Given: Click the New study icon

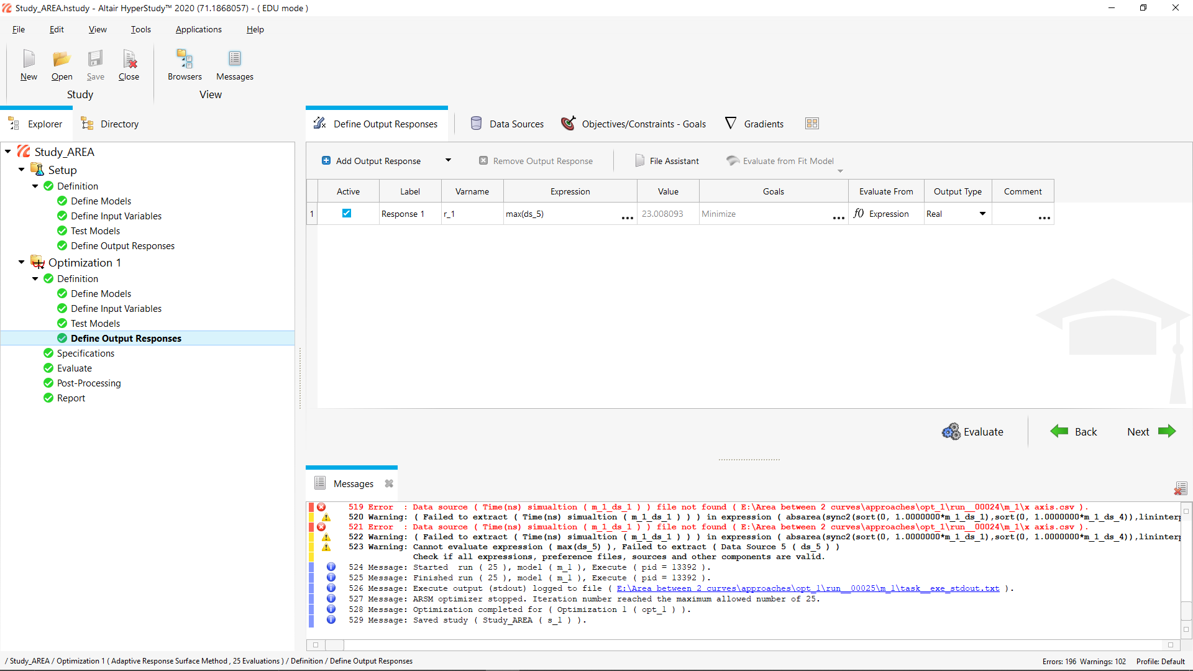Looking at the screenshot, I should (29, 59).
